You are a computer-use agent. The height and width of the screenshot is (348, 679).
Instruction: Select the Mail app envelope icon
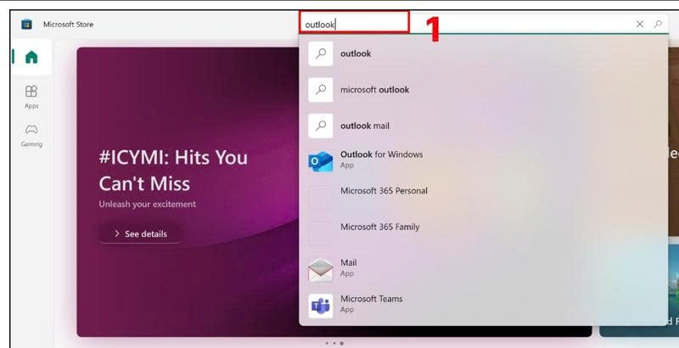(x=321, y=270)
